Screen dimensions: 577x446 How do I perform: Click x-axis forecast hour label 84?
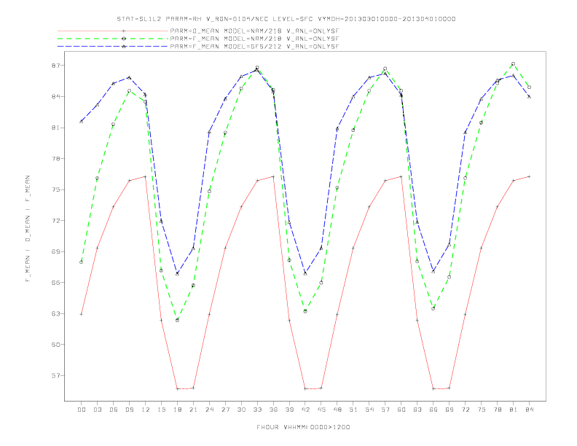(x=530, y=410)
